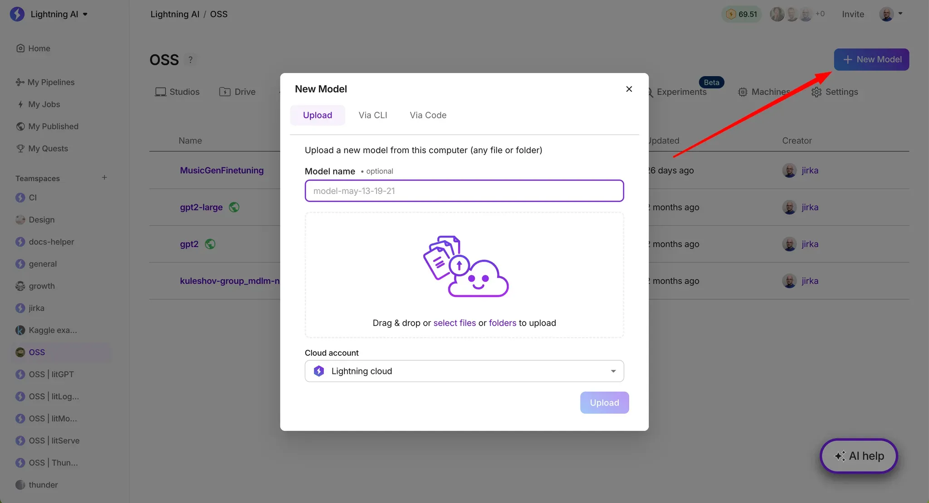Open the user profile avatar menu
Screen dimensions: 929x503
(x=891, y=14)
